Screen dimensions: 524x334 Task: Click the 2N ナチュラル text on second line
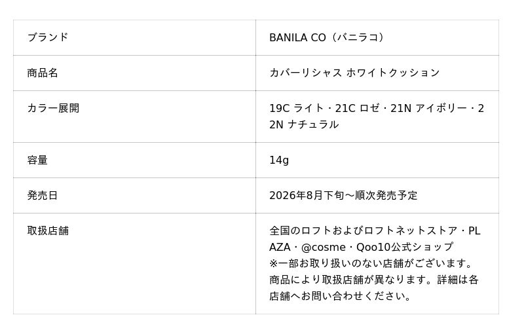pyautogui.click(x=304, y=124)
